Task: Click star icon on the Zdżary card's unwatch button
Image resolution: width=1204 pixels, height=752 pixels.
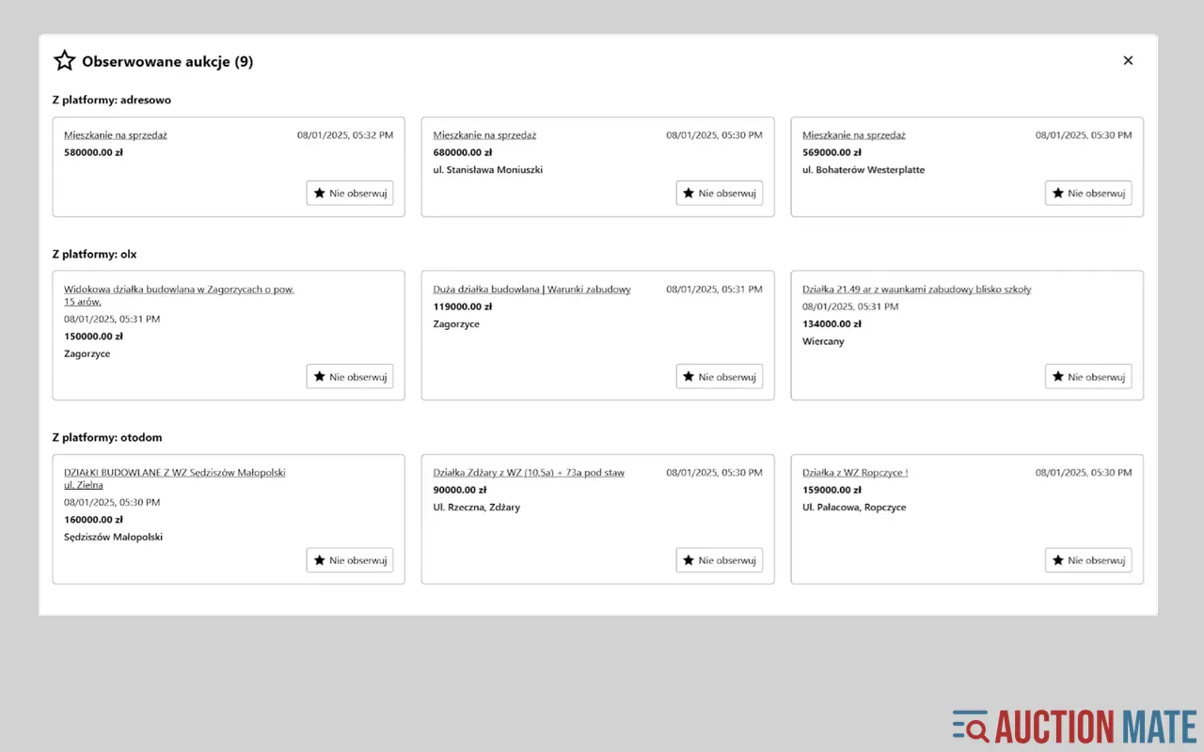Action: click(689, 559)
